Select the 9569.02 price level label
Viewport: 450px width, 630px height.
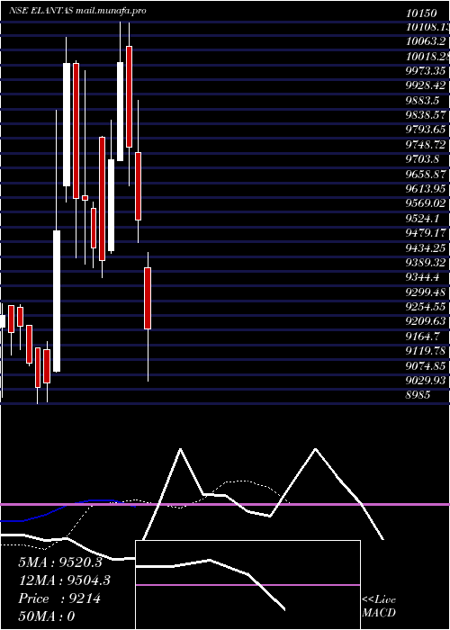[426, 203]
